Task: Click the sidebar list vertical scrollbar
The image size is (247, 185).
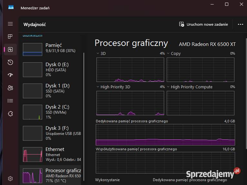Action: [x=84, y=117]
